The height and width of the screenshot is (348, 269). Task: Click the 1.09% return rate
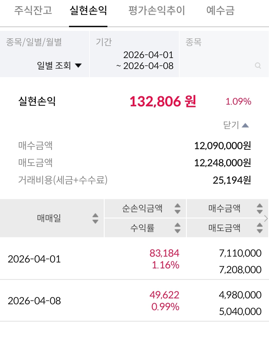238,101
